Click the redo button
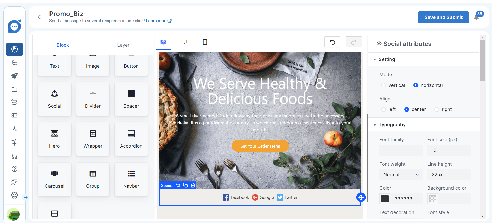 [x=354, y=42]
